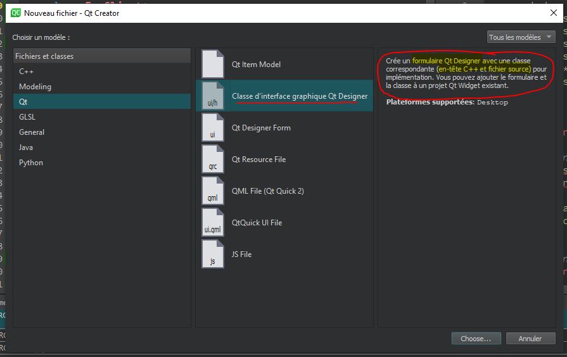This screenshot has width=567, height=357.
Task: Click the qrc Resource File icon
Action: click(213, 159)
